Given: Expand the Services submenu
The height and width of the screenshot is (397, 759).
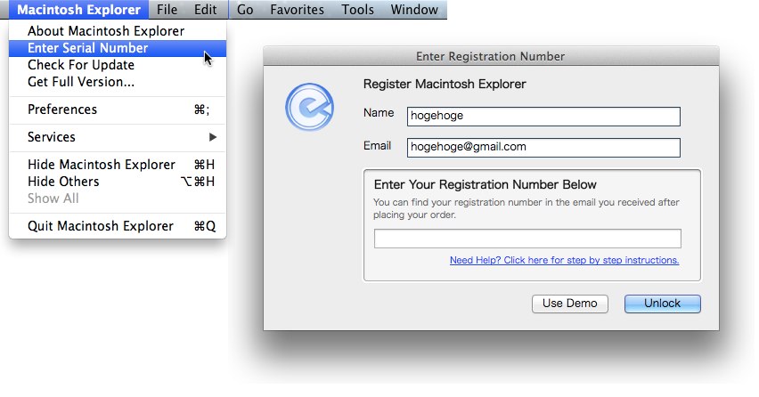Looking at the screenshot, I should (x=118, y=137).
